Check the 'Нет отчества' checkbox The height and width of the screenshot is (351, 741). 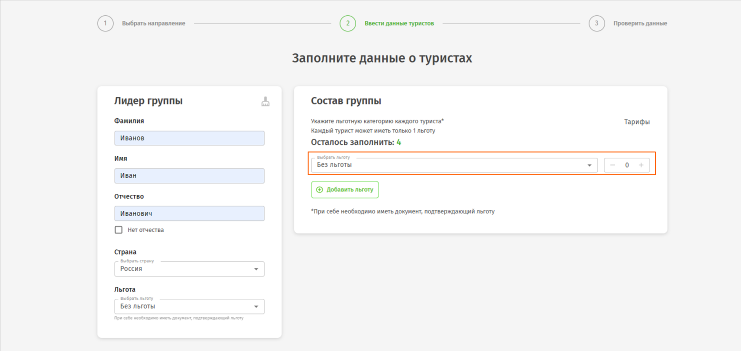[119, 230]
